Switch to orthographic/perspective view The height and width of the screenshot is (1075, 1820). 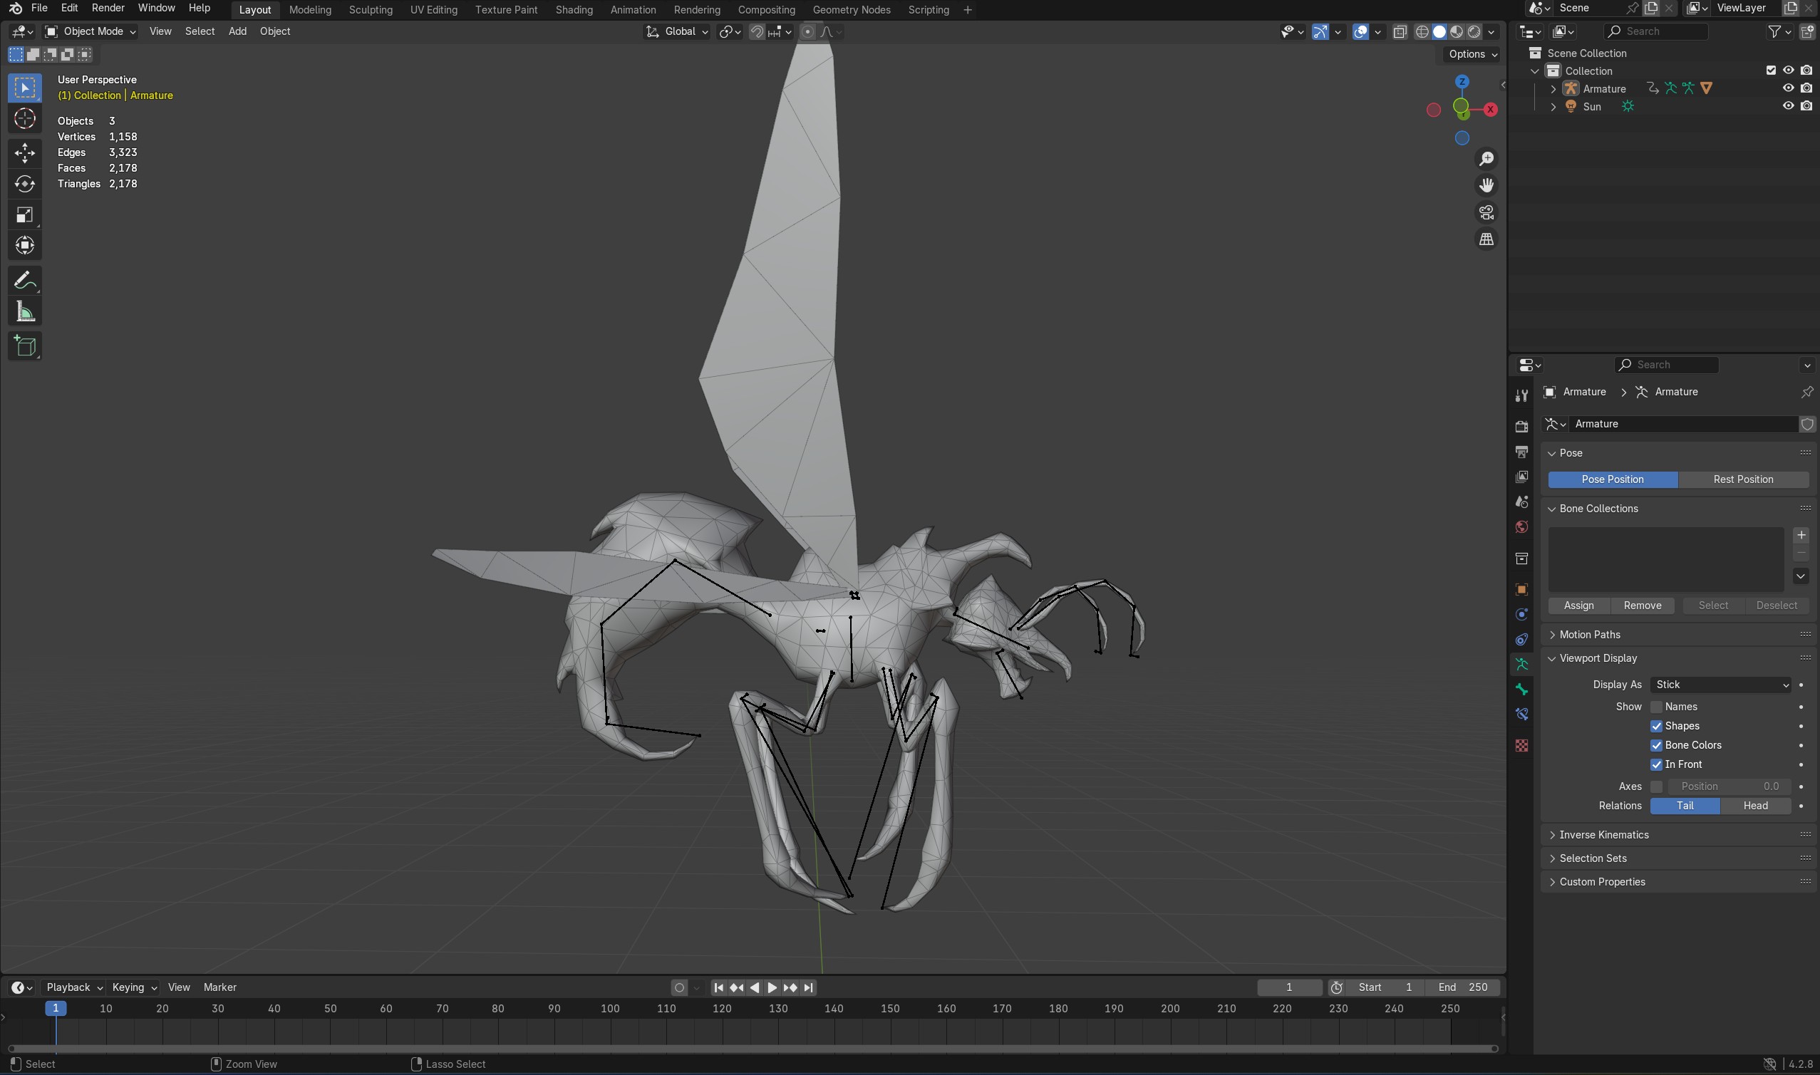tap(1486, 239)
